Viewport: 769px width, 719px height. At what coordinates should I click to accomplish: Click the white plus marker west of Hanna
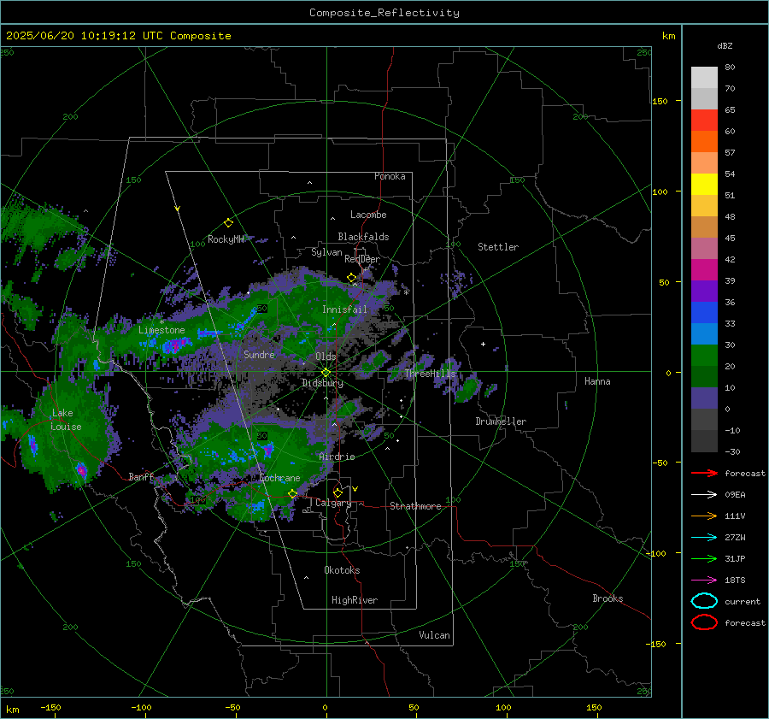[x=483, y=344]
